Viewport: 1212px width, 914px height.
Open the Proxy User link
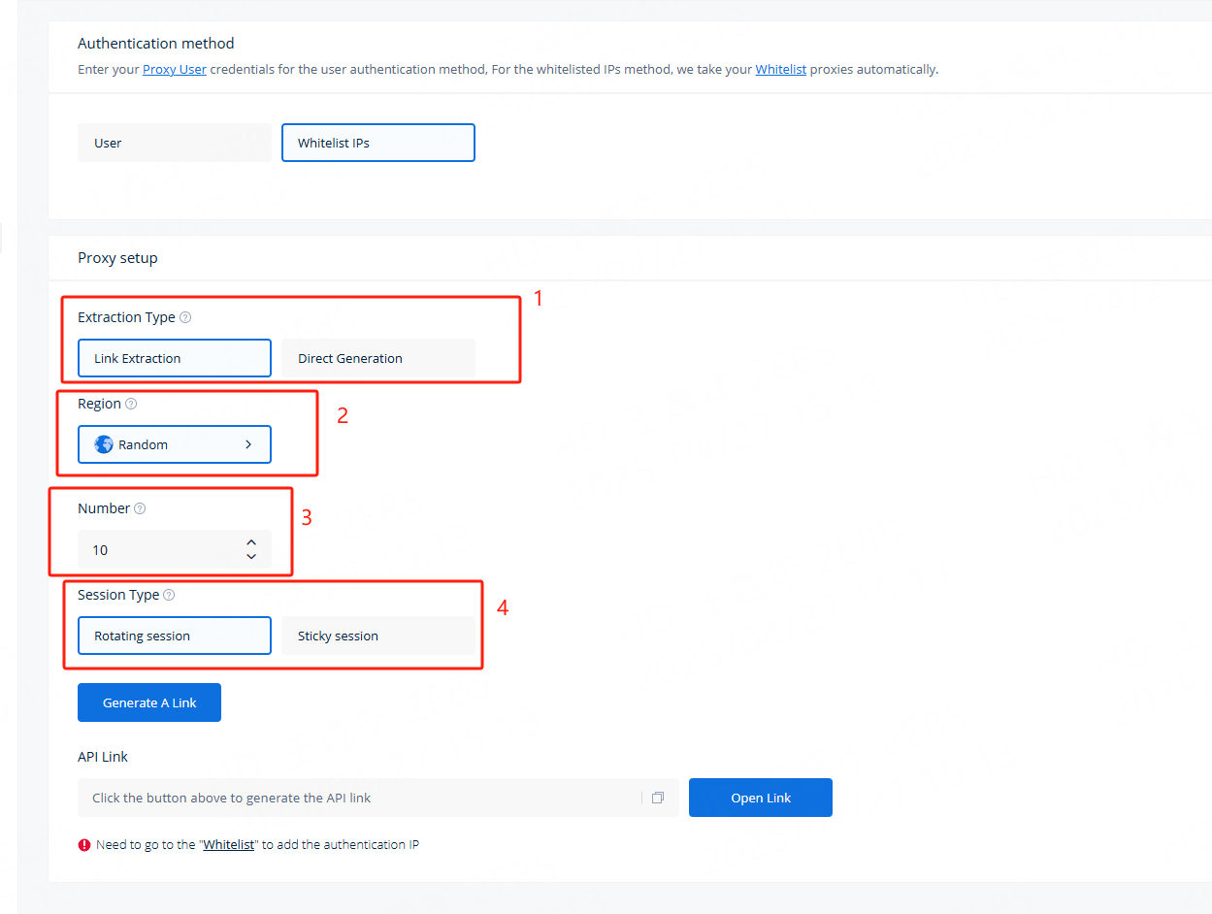click(175, 70)
